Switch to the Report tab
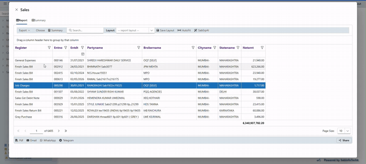This screenshot has height=164, width=366. coord(22,20)
